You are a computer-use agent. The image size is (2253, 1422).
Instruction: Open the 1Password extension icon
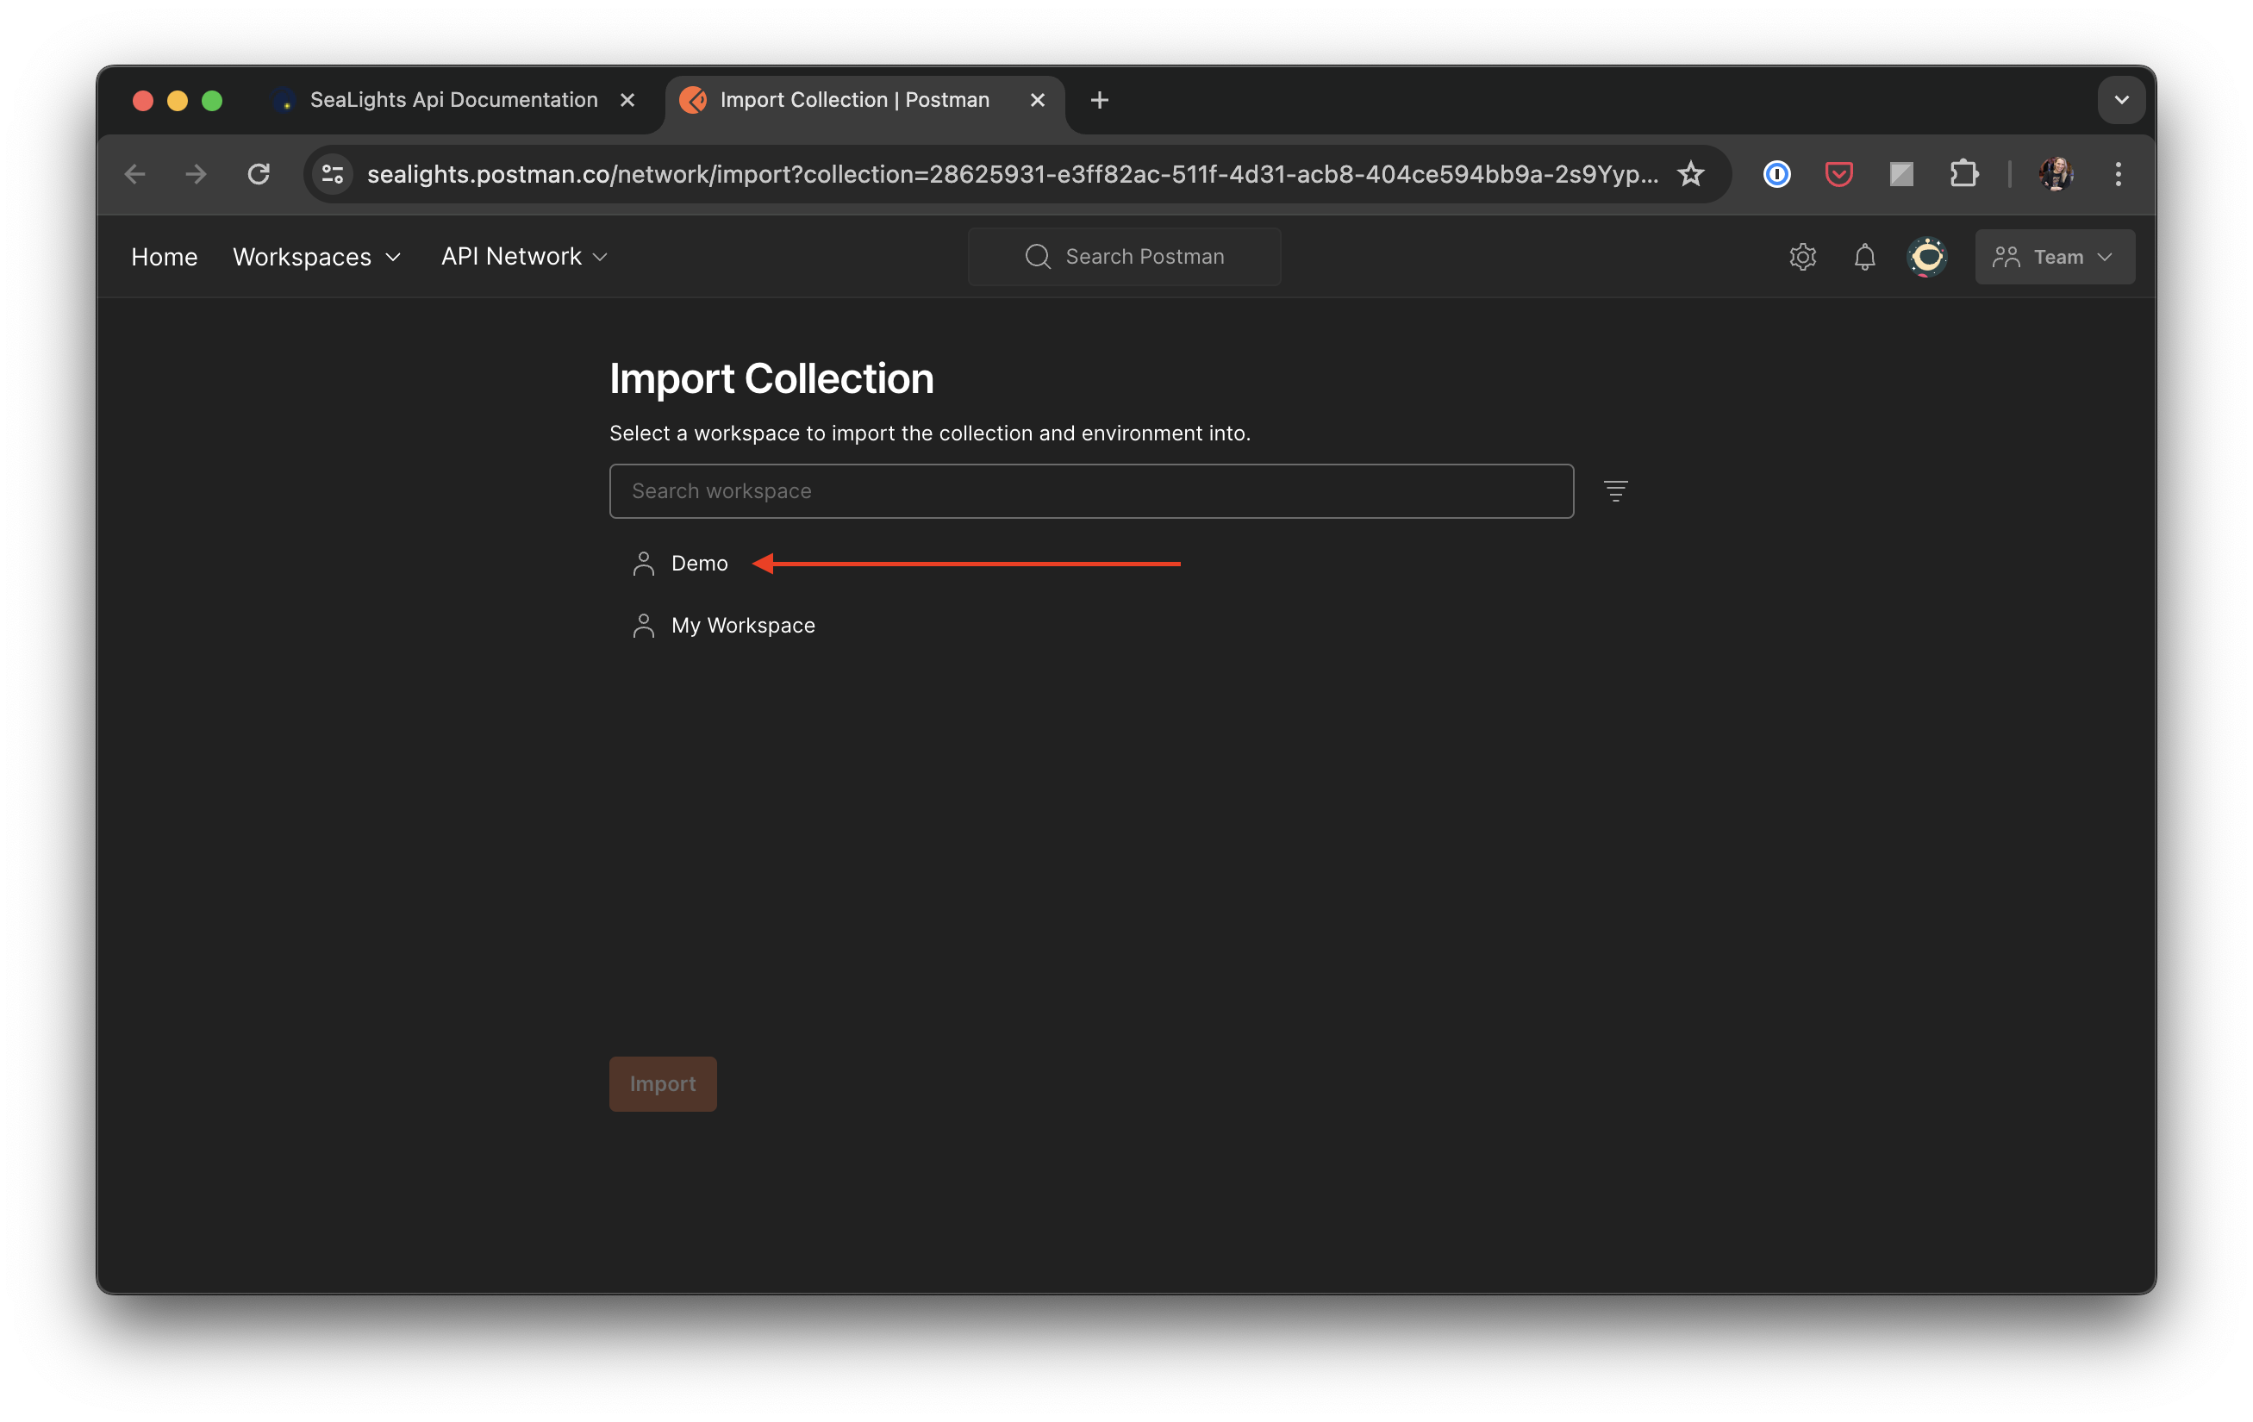[x=1776, y=174]
